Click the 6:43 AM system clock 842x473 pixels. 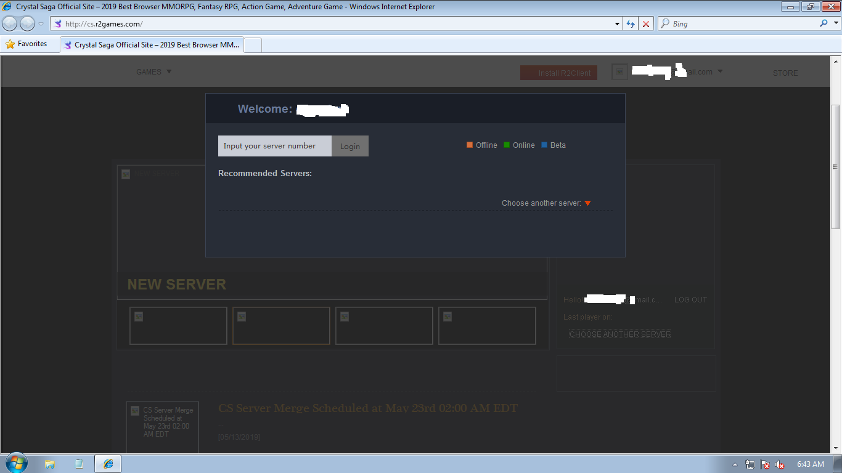click(x=811, y=464)
